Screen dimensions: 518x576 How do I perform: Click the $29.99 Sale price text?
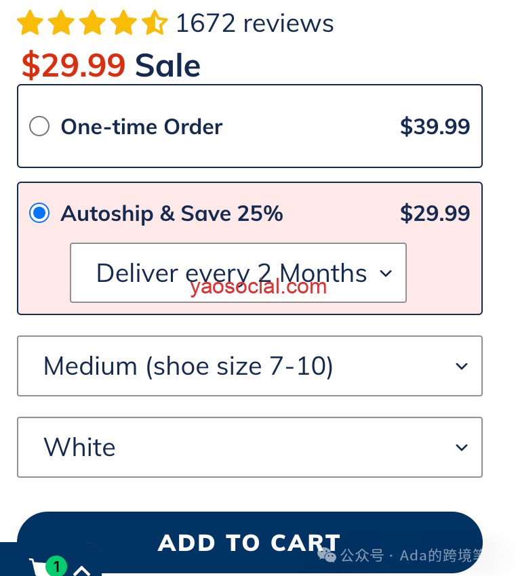pyautogui.click(x=111, y=65)
